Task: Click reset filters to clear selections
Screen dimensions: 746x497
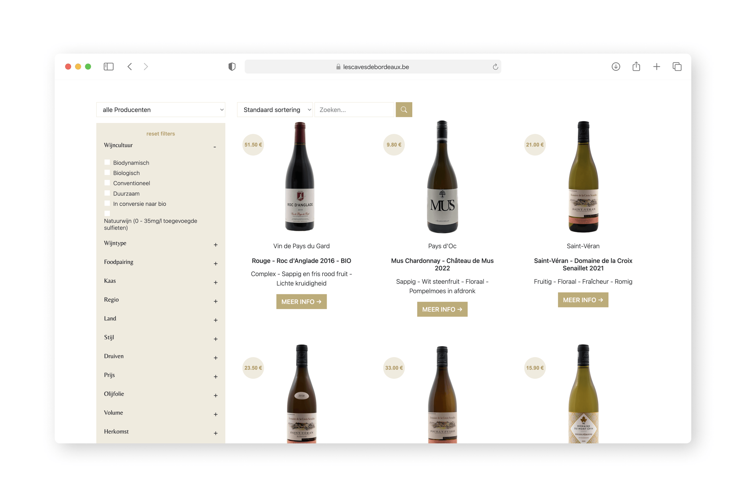Action: 160,133
